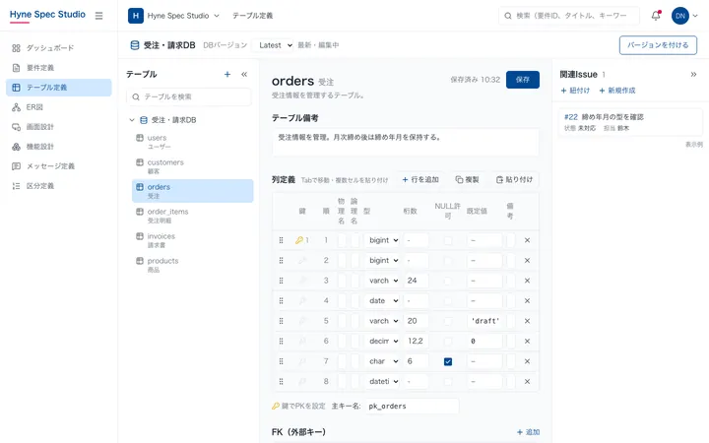Click the 複製 duplicate button

(x=467, y=180)
